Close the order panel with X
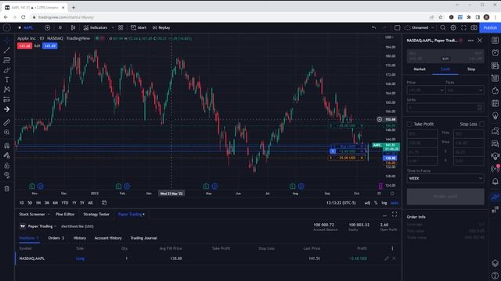501x281 pixels. pos(480,41)
